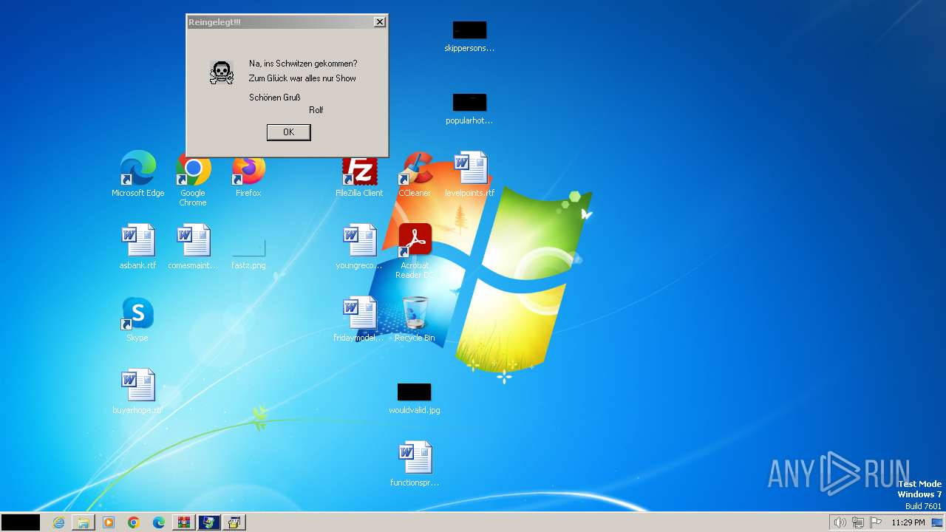Viewport: 946px width, 532px height.
Task: Close the Reingelegt!!! dialog with X
Action: [x=380, y=22]
